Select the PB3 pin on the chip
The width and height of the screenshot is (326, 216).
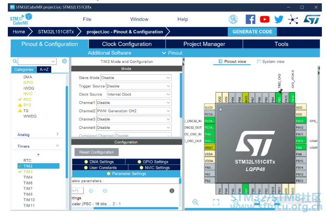tap(279, 97)
